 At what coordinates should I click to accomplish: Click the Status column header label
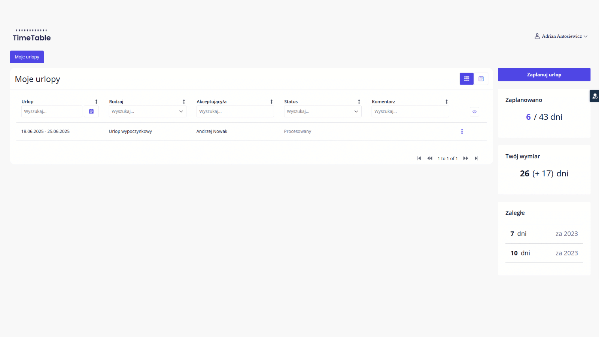(x=291, y=101)
